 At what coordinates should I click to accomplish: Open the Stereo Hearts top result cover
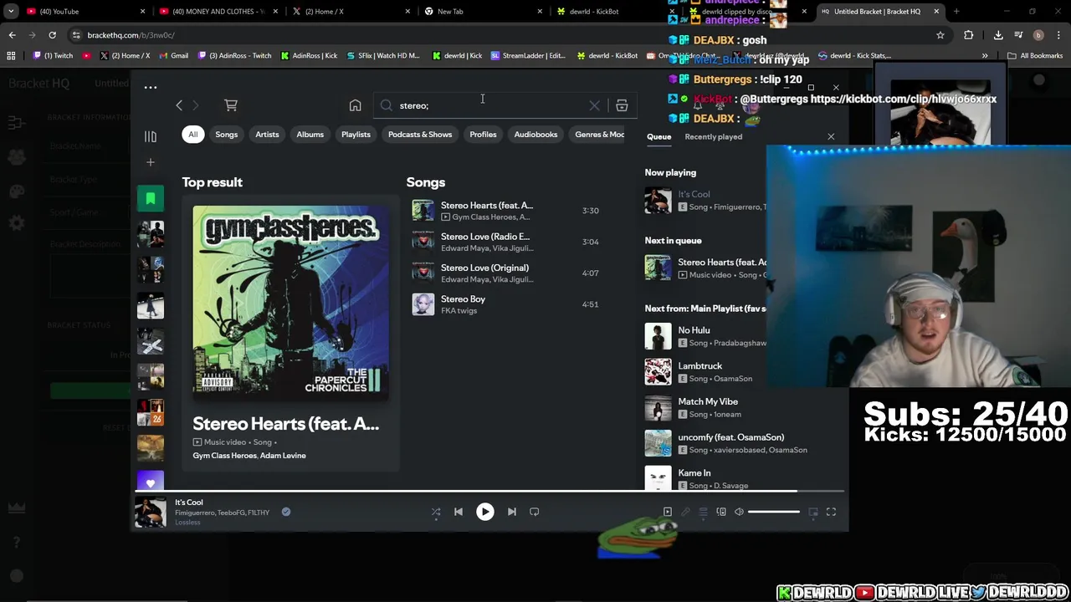point(290,304)
